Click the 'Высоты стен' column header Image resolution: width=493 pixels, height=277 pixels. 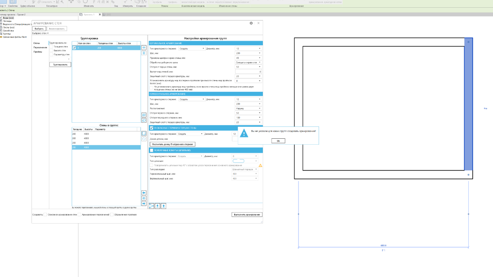pos(127,43)
